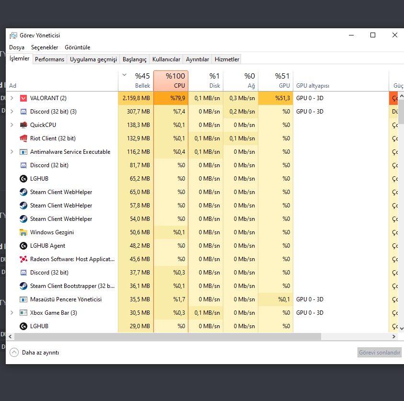The width and height of the screenshot is (404, 401).
Task: Select the Riot Client (32 bit) name
Action: pos(53,138)
